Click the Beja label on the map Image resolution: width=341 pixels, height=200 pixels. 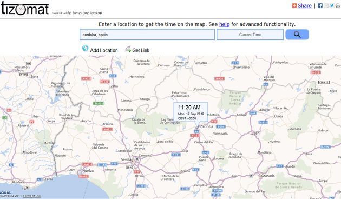pyautogui.click(x=36, y=117)
